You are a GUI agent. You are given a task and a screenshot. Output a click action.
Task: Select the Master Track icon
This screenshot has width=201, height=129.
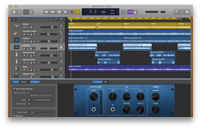coord(16,75)
